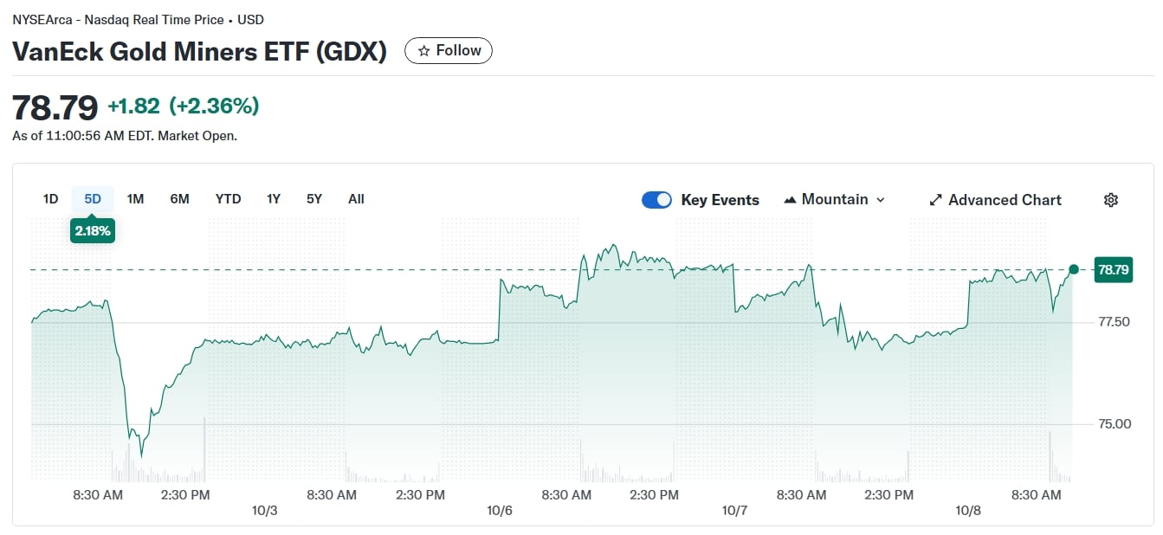Click the Mountain chart type icon
This screenshot has width=1163, height=535.
[x=790, y=200]
